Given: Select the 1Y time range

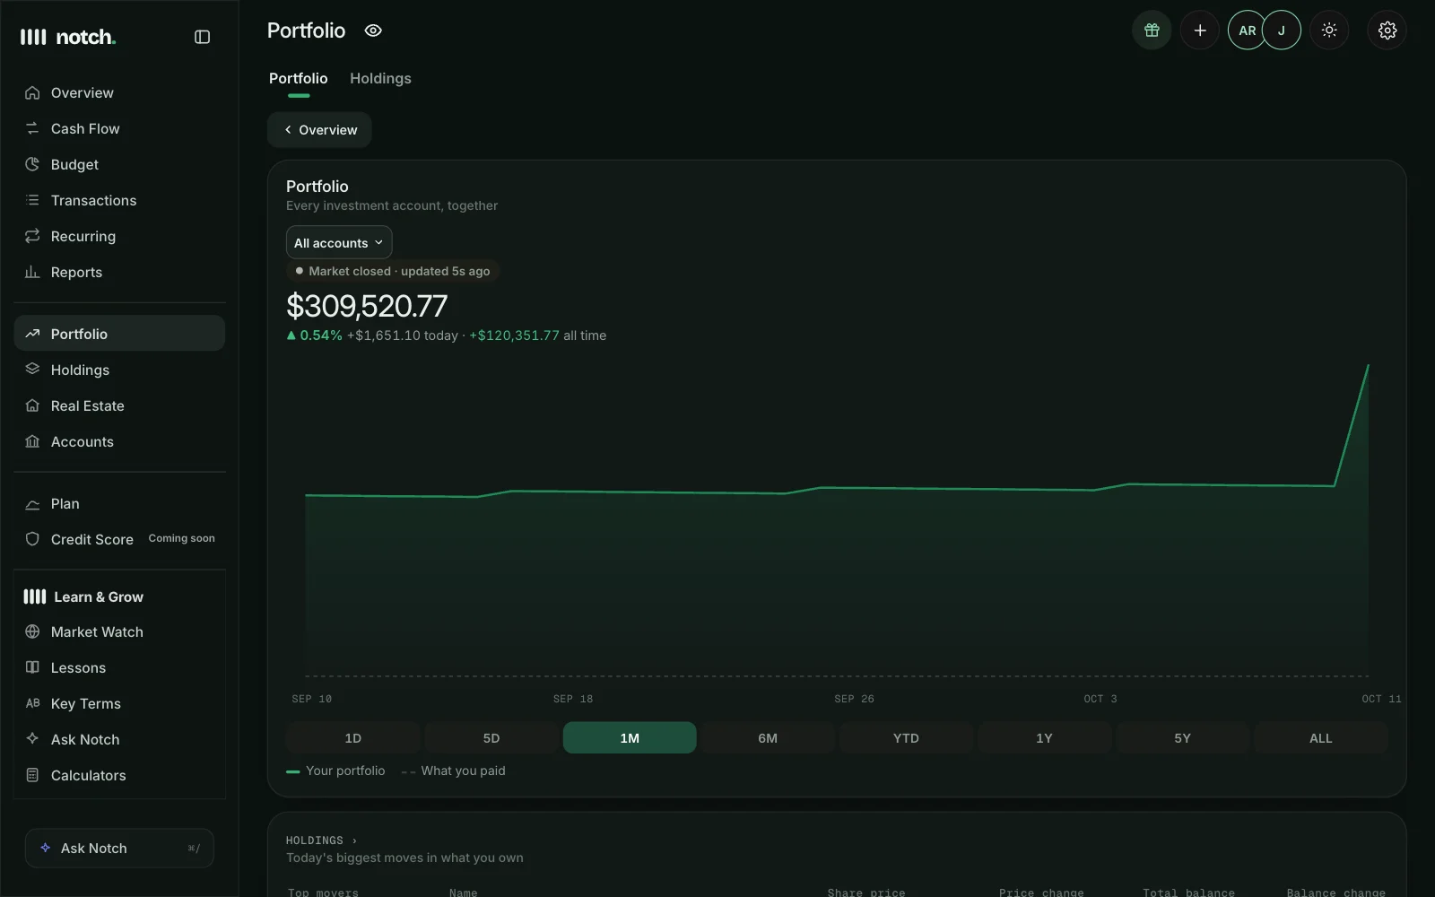Looking at the screenshot, I should coord(1044,738).
